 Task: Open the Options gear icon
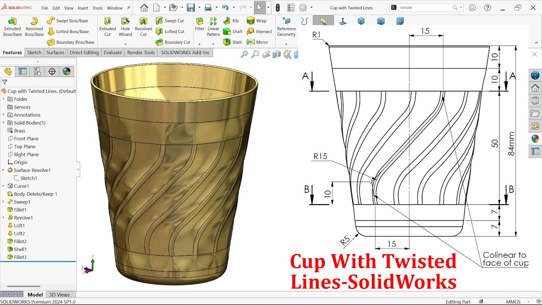point(303,8)
